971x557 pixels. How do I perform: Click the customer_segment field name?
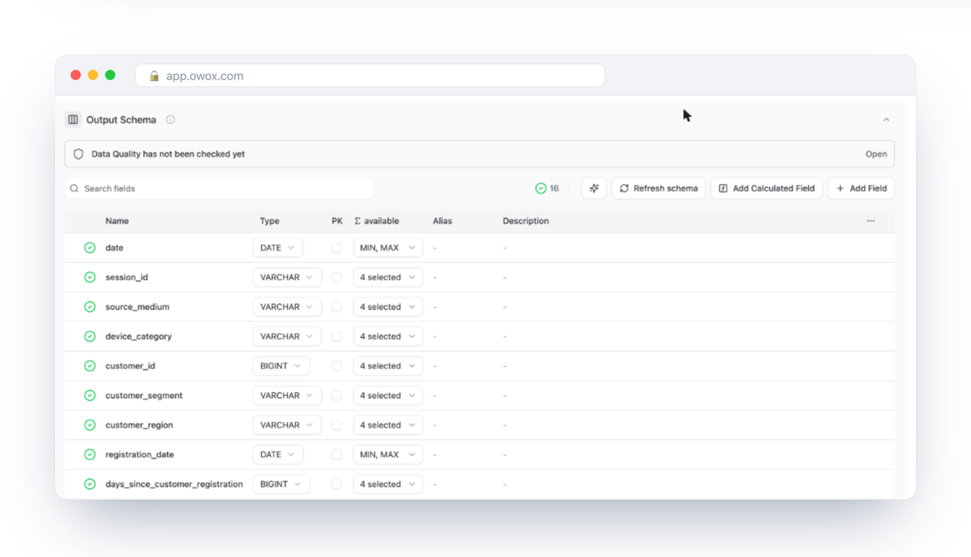click(x=144, y=396)
